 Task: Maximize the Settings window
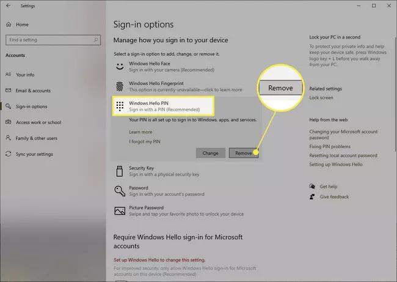point(374,6)
